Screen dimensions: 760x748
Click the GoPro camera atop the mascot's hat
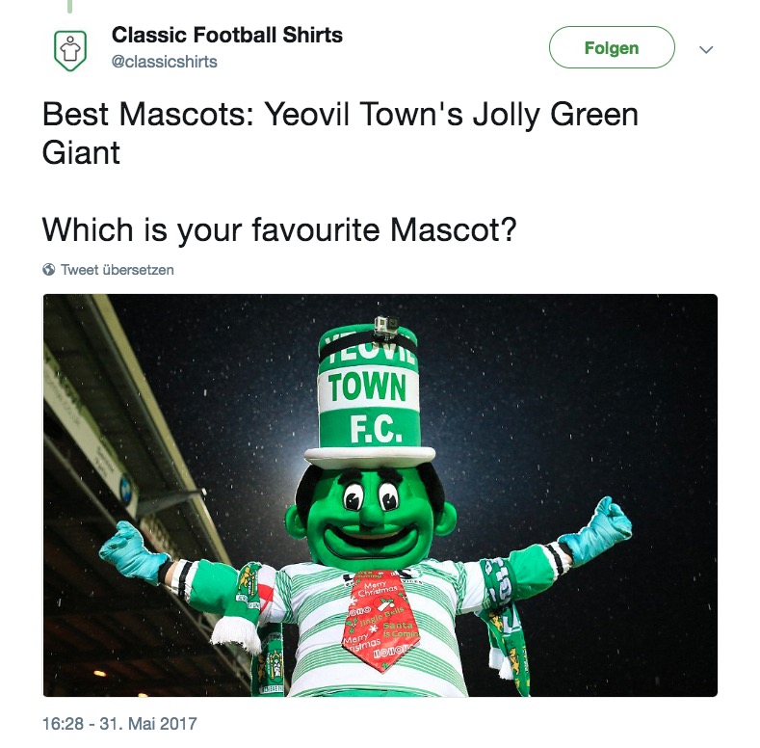386,325
